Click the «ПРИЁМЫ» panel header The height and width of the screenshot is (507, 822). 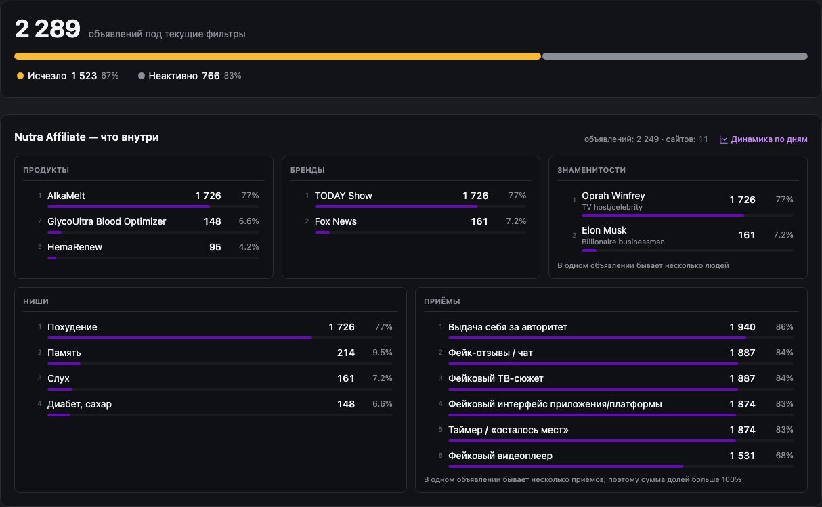[x=442, y=301]
